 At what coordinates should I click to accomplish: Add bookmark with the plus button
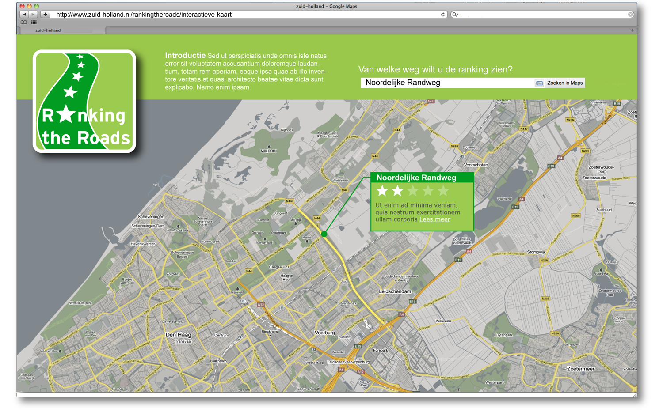(x=45, y=15)
